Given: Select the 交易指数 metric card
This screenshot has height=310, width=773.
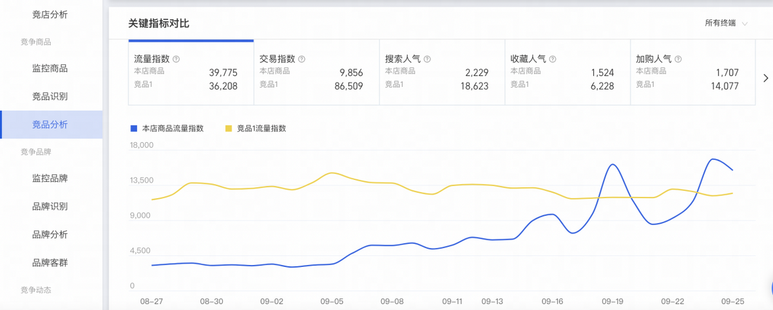Looking at the screenshot, I should pos(316,73).
